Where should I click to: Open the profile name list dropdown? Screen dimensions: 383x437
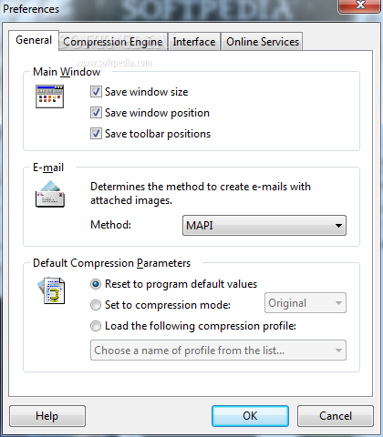(x=218, y=351)
